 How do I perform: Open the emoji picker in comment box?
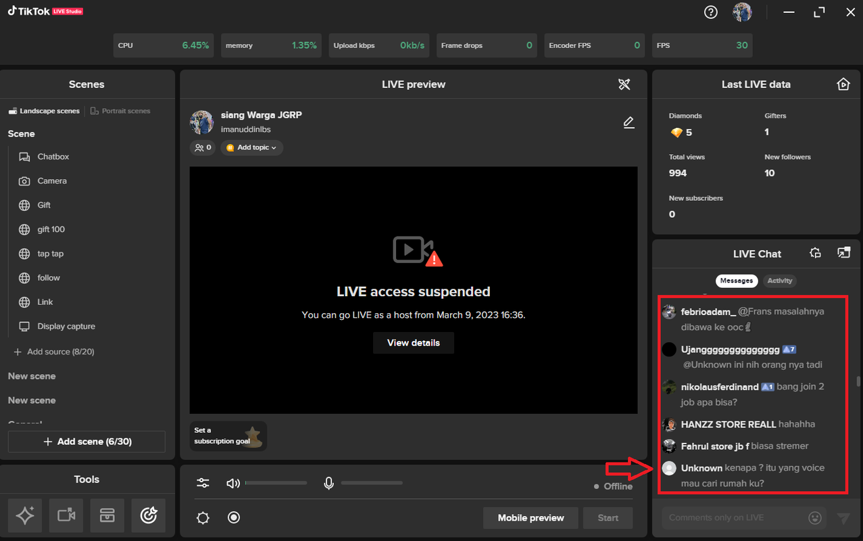click(815, 518)
